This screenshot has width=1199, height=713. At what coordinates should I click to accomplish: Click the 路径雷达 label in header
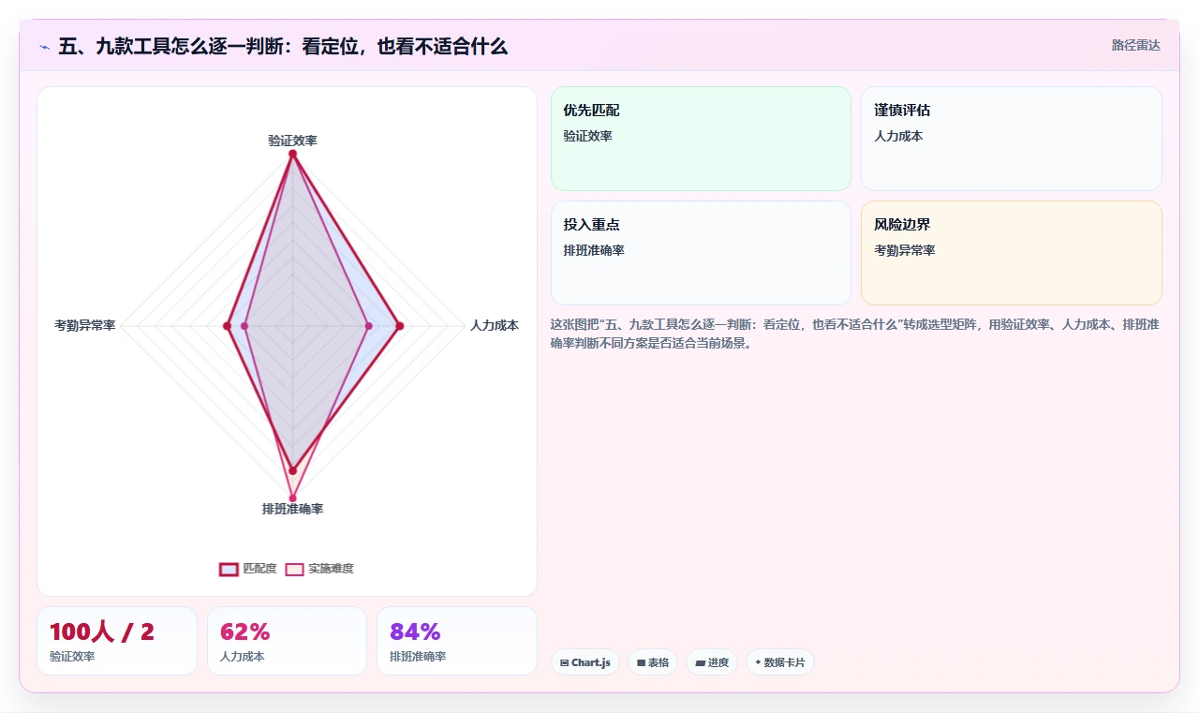click(x=1135, y=45)
